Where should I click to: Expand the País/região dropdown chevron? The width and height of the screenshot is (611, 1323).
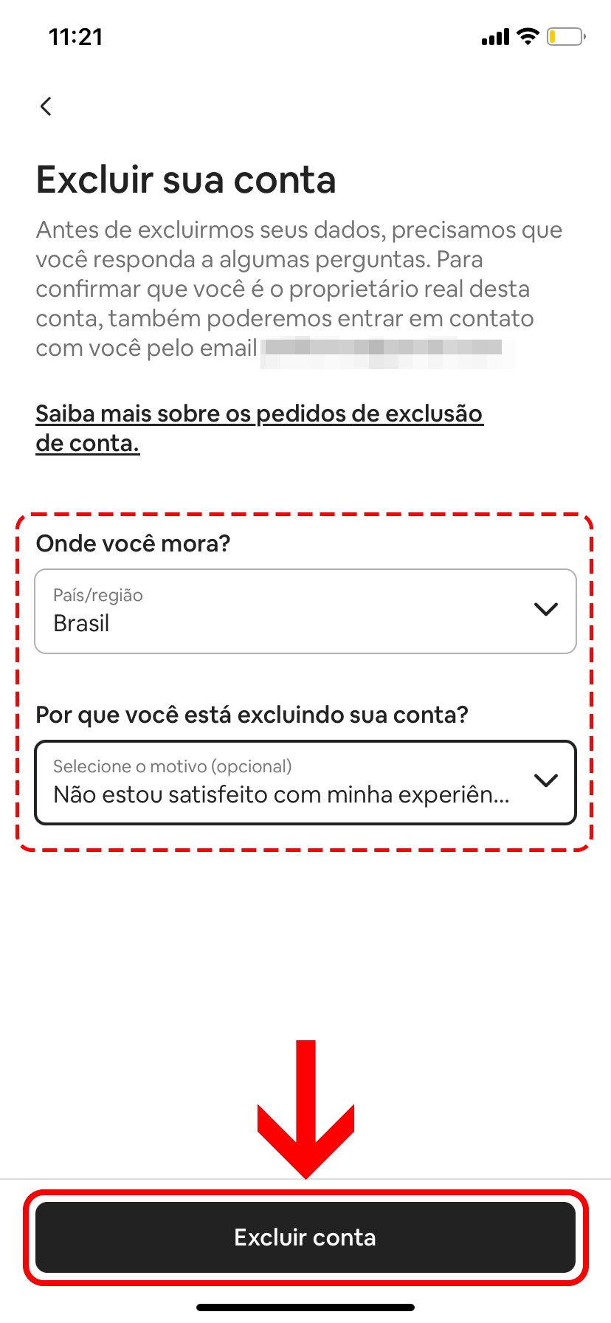pos(545,610)
